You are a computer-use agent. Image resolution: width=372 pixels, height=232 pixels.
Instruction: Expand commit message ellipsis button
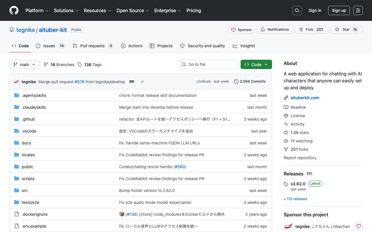(x=132, y=82)
